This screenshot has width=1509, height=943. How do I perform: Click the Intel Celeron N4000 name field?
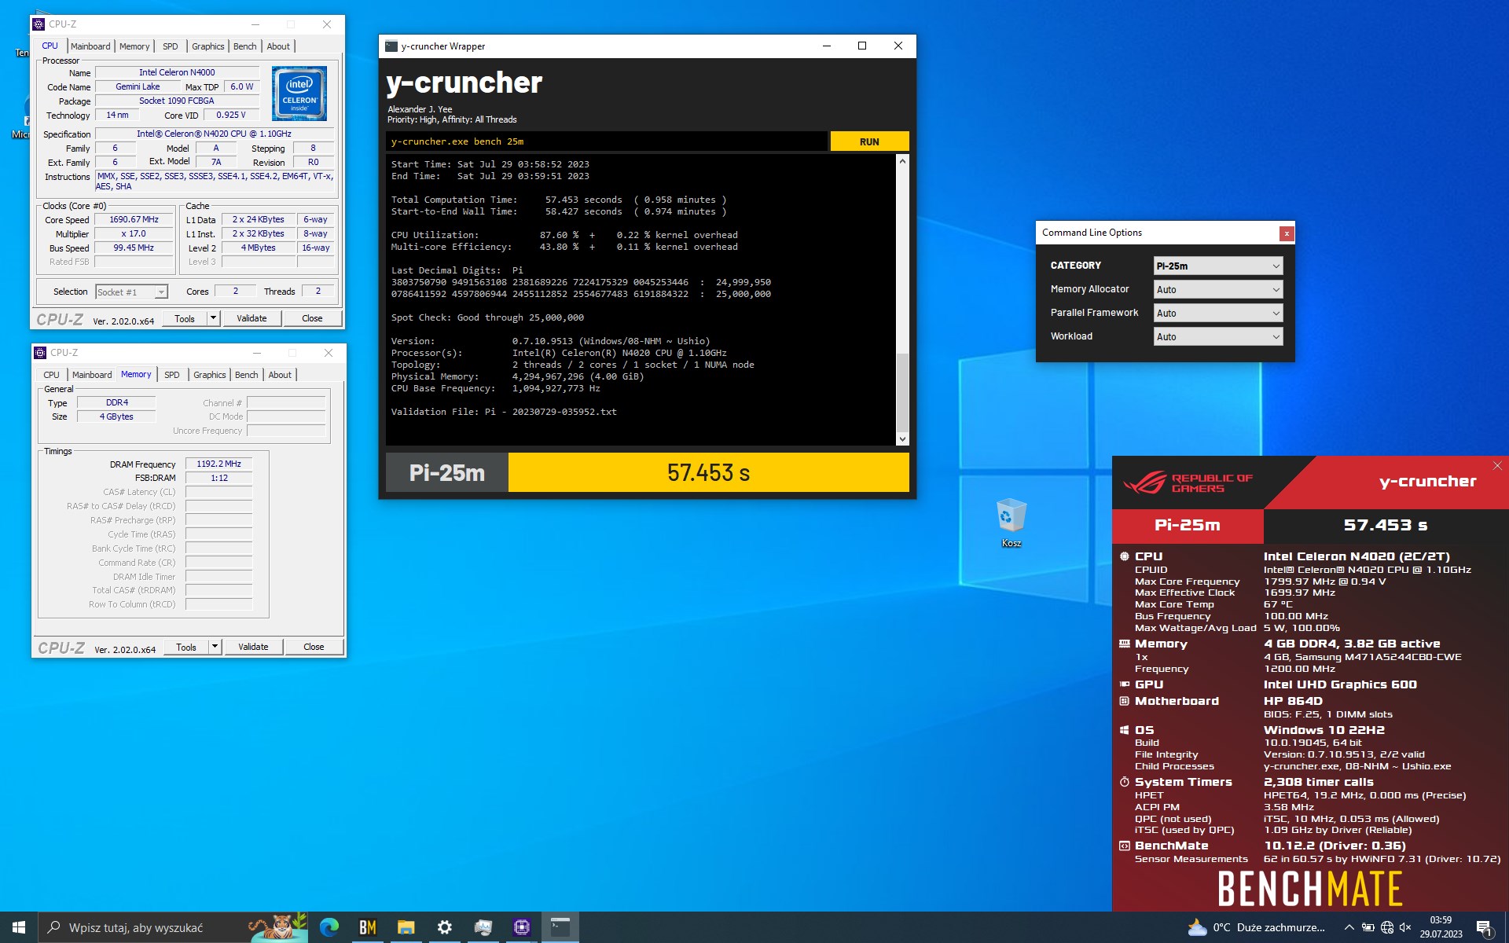tap(177, 72)
